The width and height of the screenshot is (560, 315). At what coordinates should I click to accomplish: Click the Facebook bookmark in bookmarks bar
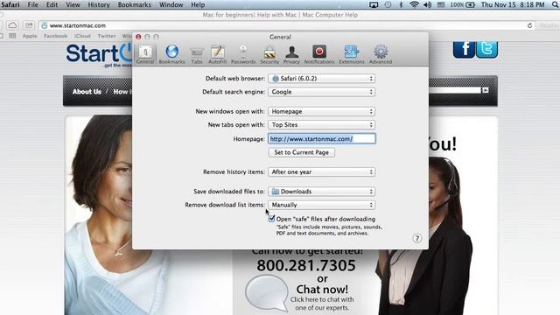coord(56,36)
